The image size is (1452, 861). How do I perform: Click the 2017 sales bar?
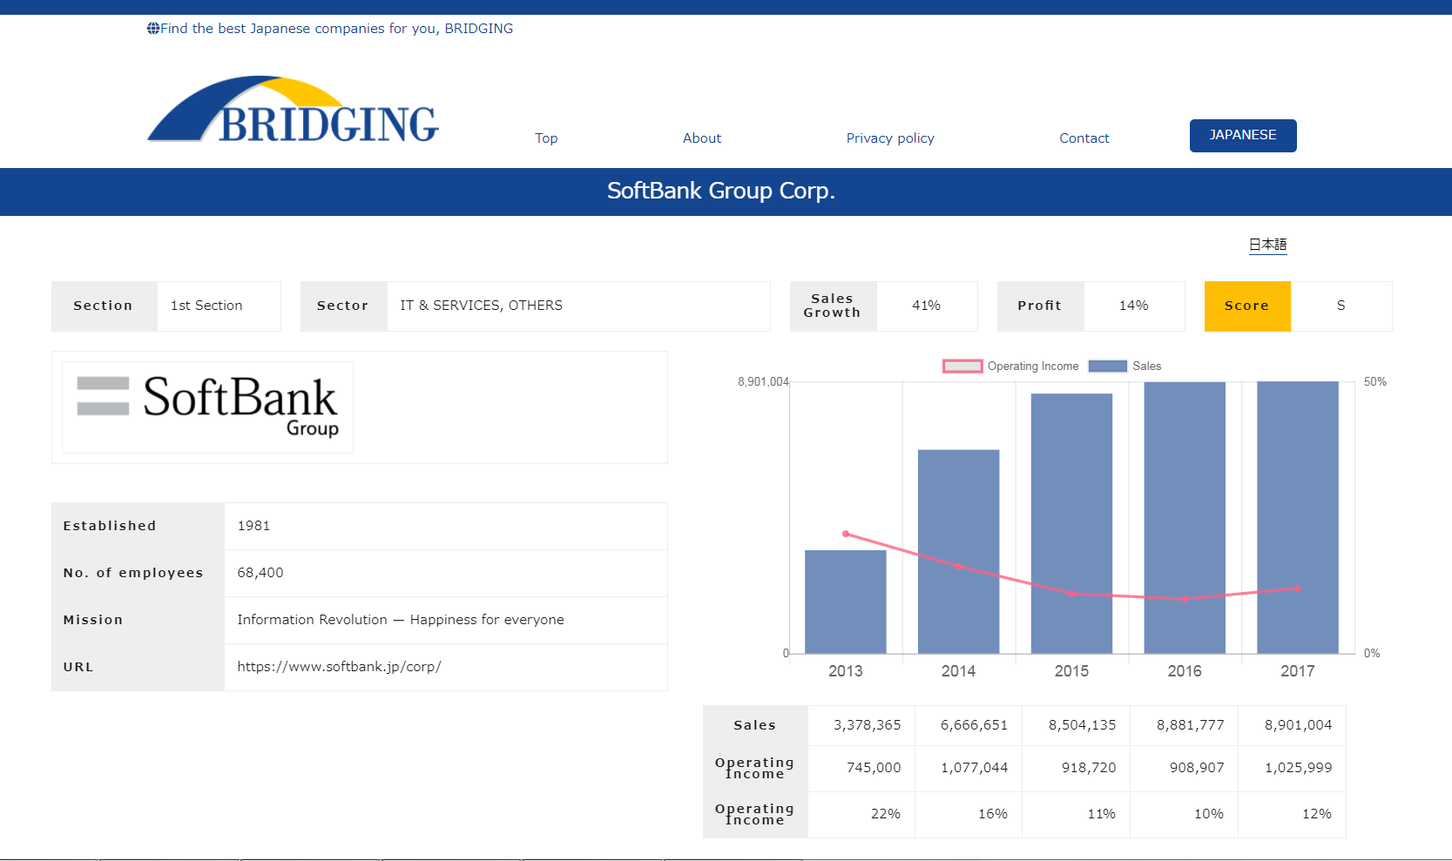1298,517
